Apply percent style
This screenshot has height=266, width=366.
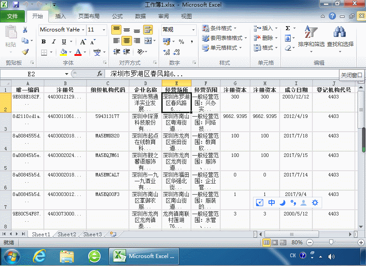181,42
